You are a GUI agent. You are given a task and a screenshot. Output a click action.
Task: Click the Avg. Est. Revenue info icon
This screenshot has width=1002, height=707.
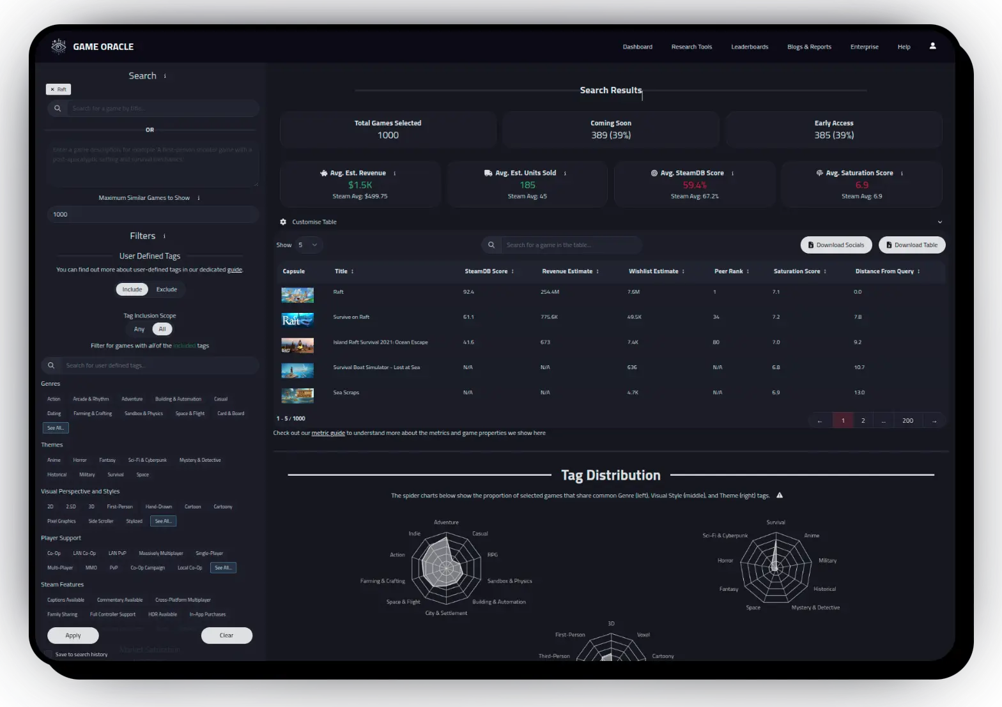click(394, 173)
